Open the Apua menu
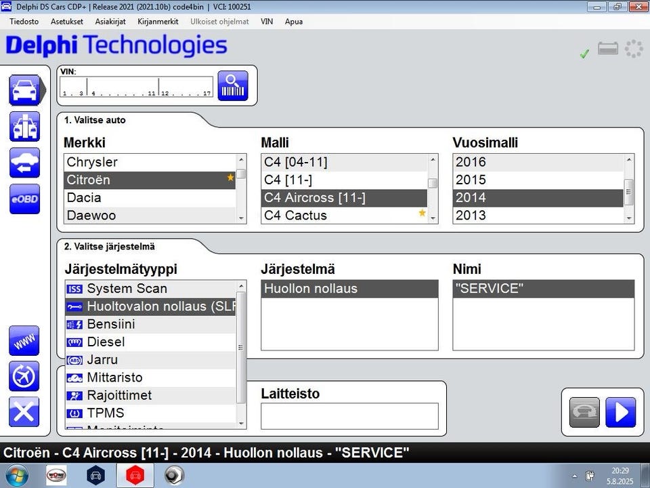This screenshot has width=650, height=488. (293, 22)
